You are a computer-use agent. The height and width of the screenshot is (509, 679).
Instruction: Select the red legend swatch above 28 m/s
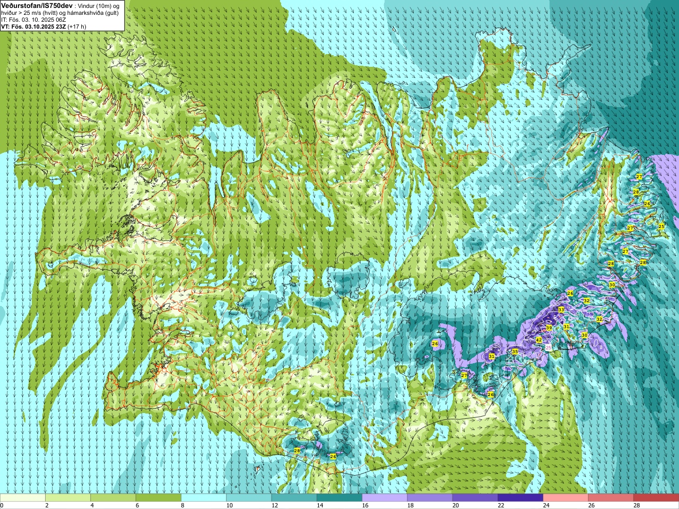tap(656, 498)
